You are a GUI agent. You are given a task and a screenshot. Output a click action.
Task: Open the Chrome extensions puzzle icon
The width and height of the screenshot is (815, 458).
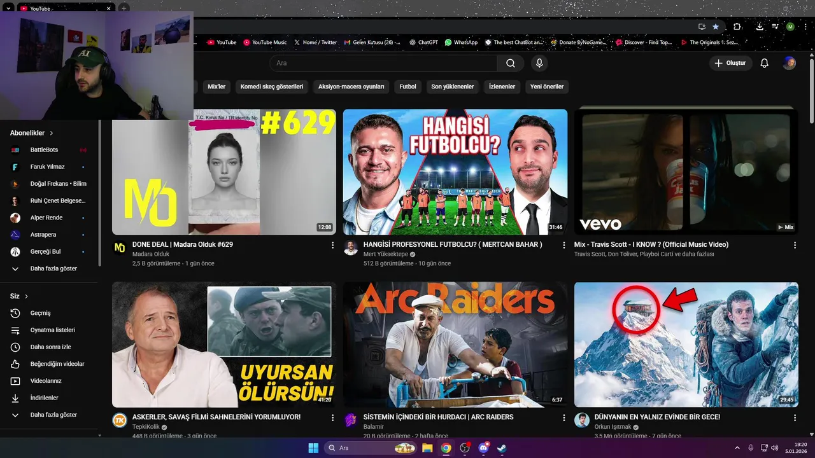pos(737,27)
